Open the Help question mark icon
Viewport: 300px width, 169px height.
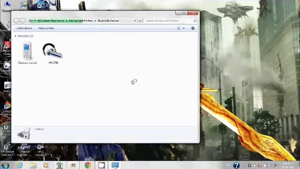tap(193, 28)
